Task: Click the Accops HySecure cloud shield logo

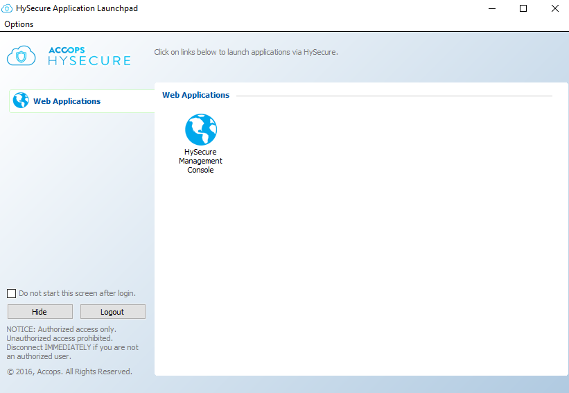Action: [21, 56]
